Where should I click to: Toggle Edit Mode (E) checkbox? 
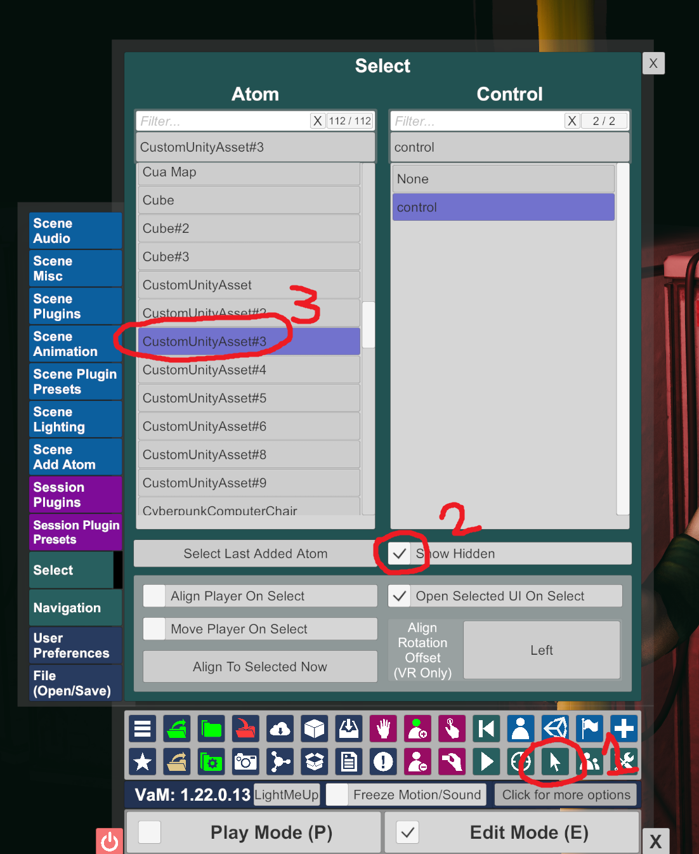407,832
